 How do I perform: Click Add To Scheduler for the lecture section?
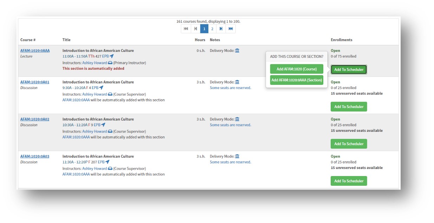pos(349,69)
